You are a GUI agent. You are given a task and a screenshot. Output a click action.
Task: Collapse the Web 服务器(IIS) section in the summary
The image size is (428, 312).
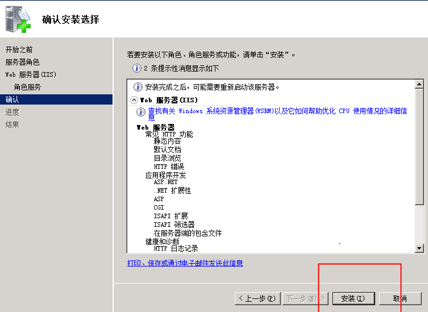[x=134, y=100]
